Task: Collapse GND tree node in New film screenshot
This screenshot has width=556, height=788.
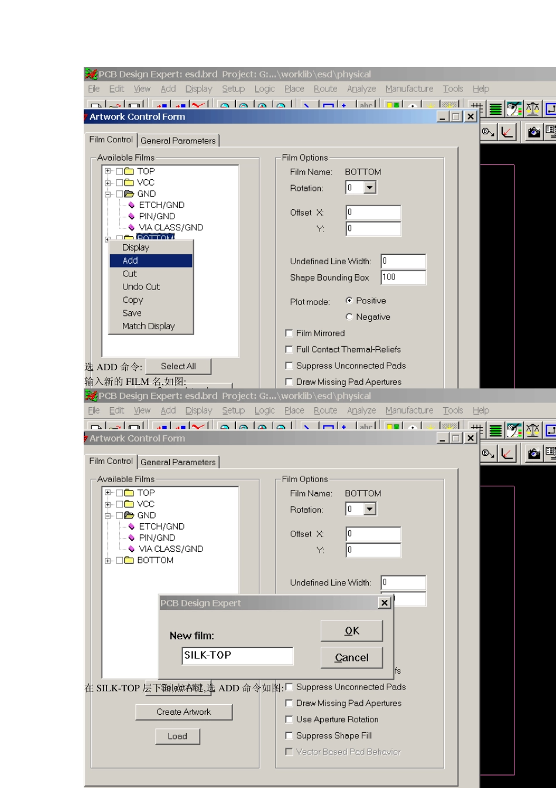Action: 108,516
